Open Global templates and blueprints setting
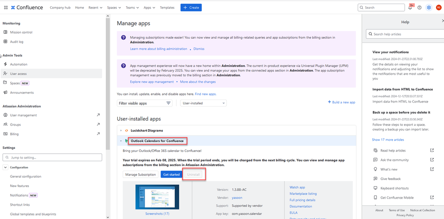Viewport: 444px width, 219px height. tap(33, 214)
